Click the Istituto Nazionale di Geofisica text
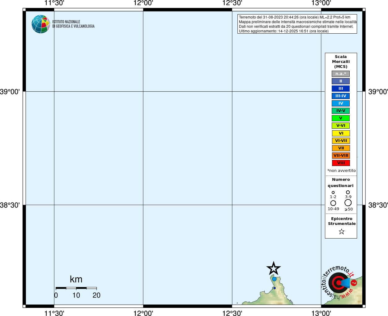This screenshot has height=316, width=388. 73,24
